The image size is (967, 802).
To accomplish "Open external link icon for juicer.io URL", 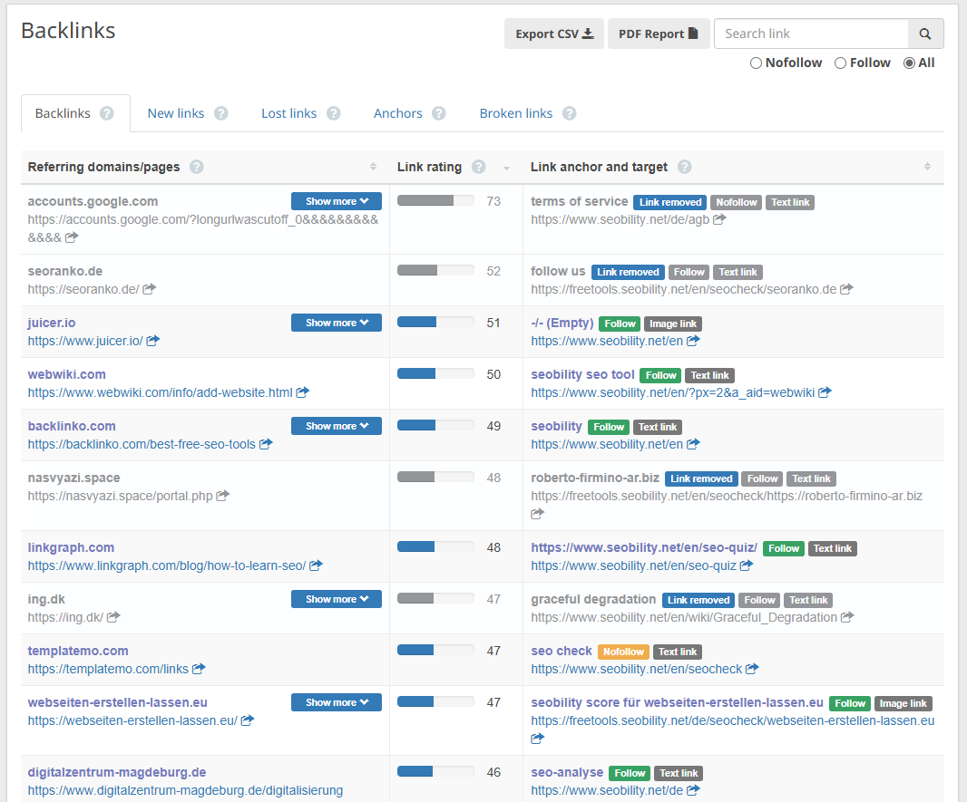I will click(x=153, y=341).
